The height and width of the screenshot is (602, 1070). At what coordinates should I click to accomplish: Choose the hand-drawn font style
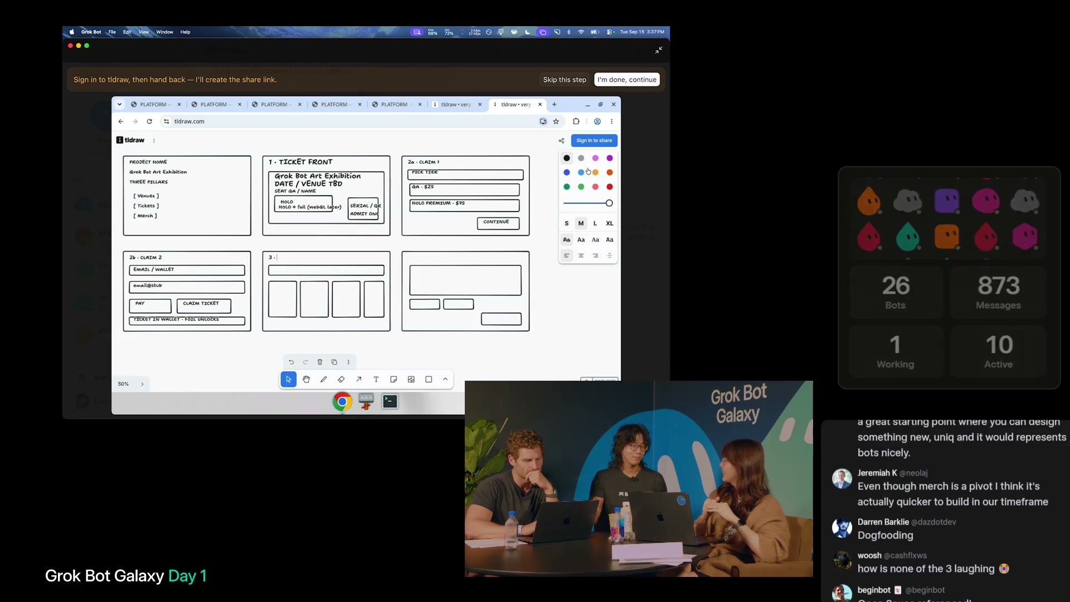click(567, 240)
